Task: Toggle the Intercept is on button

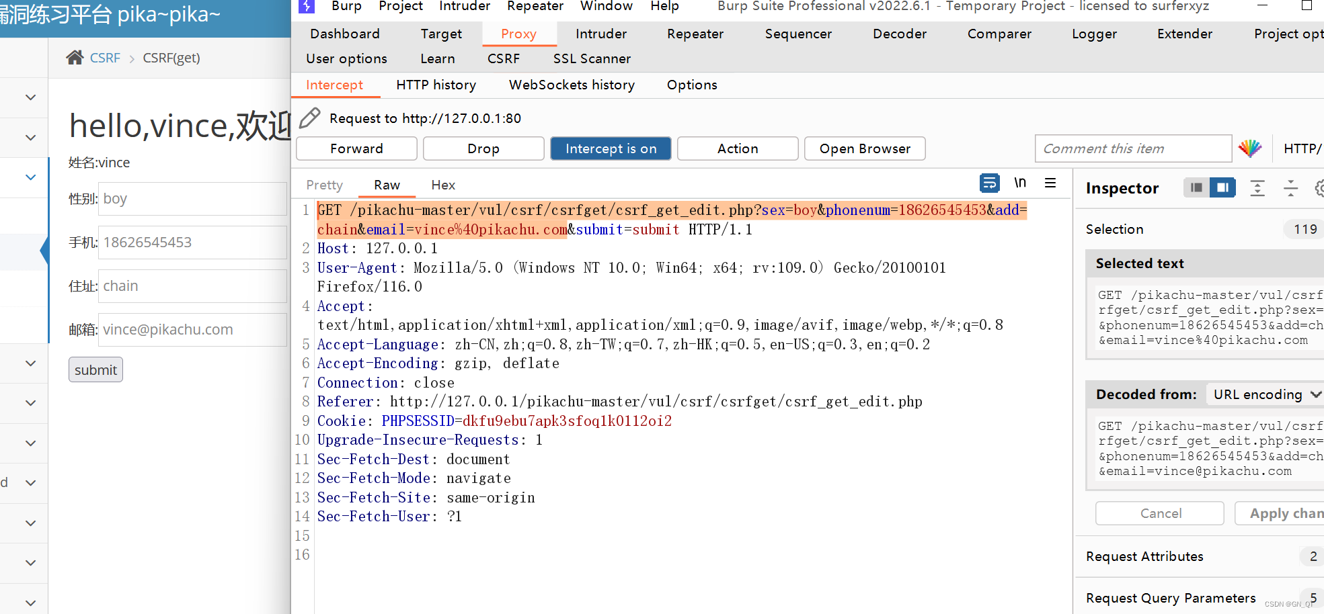Action: 611,148
